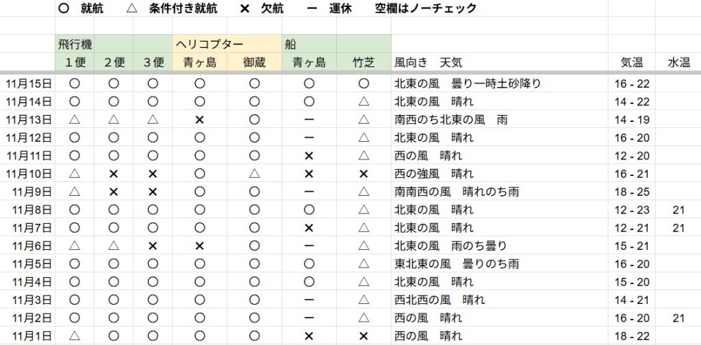701x345 pixels.
Task: Click the 船 header cell
Action: (291, 44)
